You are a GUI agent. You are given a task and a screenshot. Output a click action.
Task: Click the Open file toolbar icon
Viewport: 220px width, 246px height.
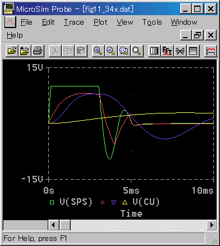pos(12,51)
